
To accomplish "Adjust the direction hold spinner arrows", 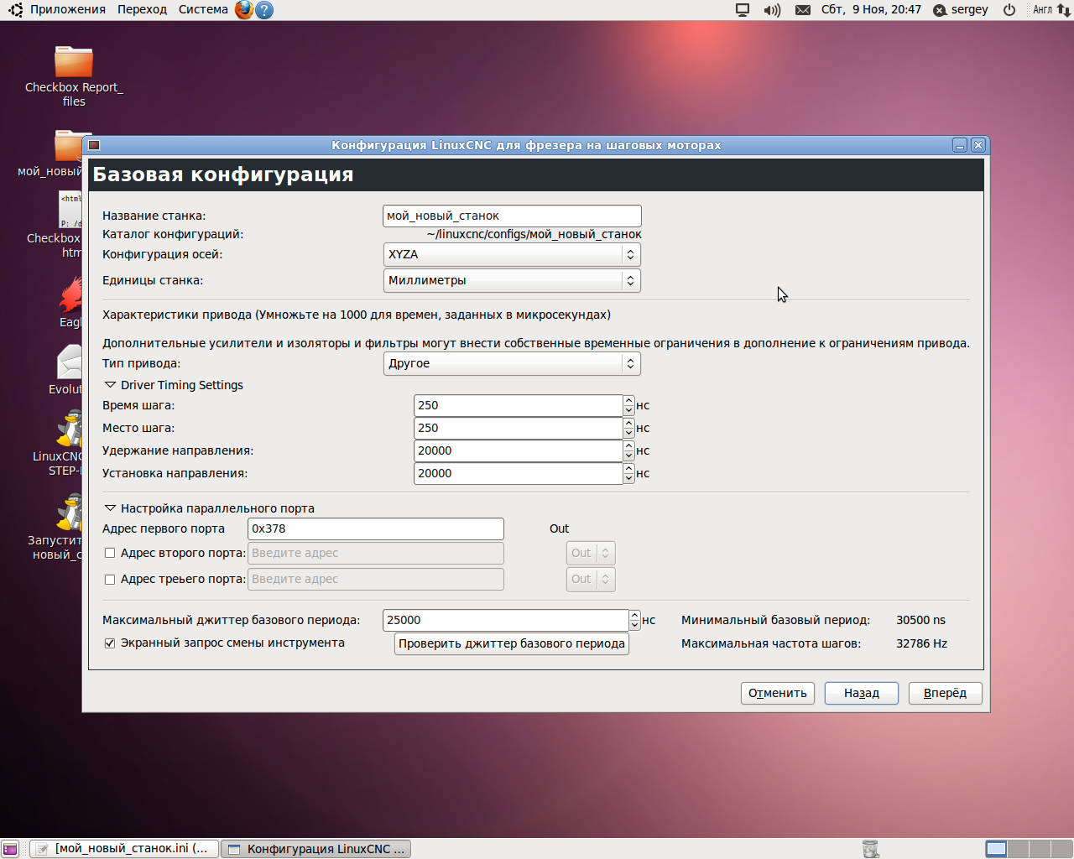I will 628,450.
